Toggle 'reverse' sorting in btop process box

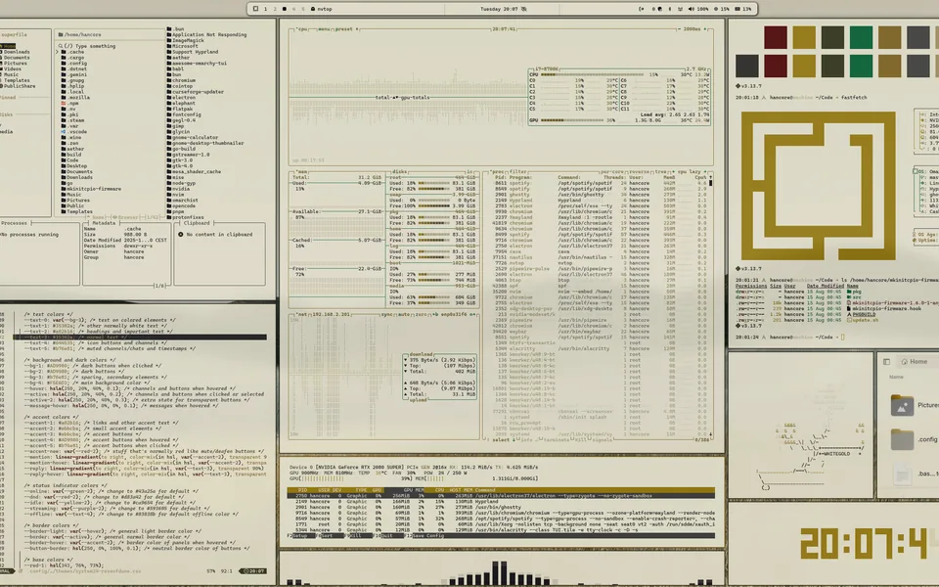[x=640, y=172]
